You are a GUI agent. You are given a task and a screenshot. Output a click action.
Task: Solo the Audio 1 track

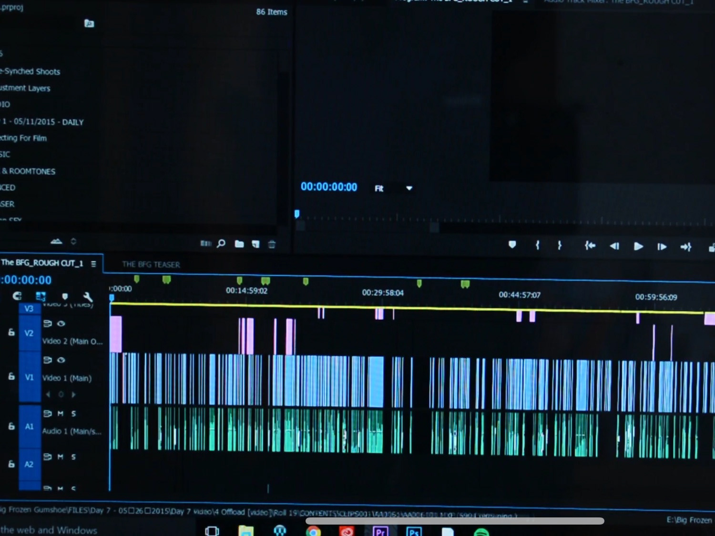73,414
